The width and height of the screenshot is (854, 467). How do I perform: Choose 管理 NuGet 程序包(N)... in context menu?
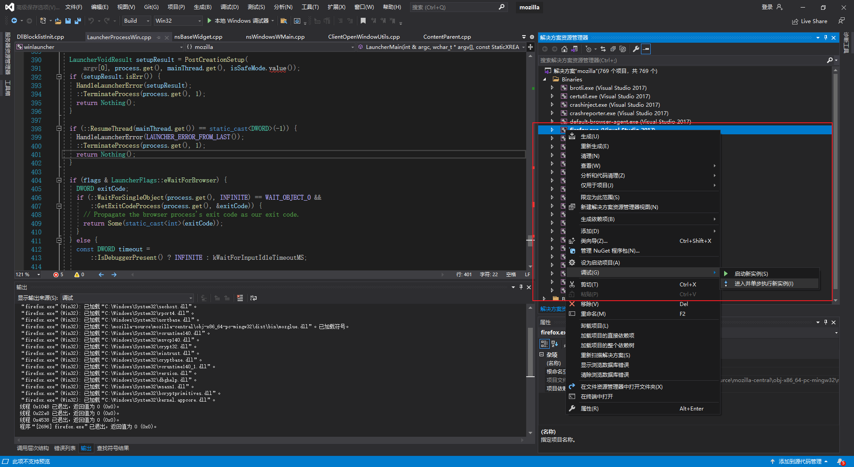tap(643, 251)
